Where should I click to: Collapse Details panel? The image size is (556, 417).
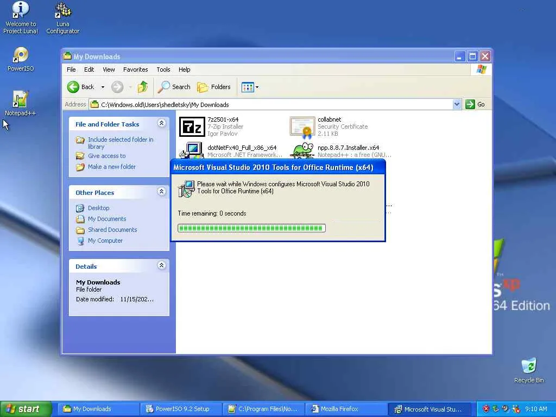(x=161, y=265)
